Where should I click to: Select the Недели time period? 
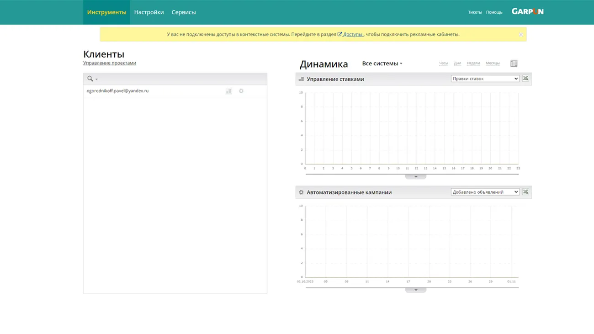click(x=473, y=63)
